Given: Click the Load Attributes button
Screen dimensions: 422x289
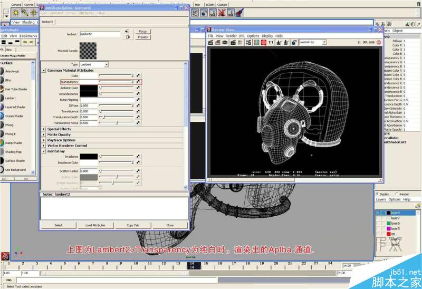Looking at the screenshot, I should [x=95, y=225].
